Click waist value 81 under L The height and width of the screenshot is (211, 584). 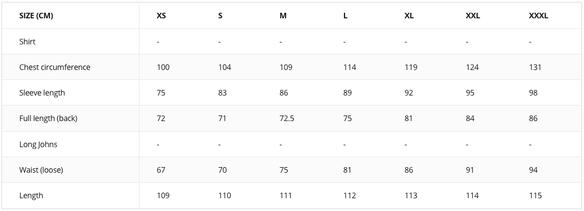(x=347, y=170)
